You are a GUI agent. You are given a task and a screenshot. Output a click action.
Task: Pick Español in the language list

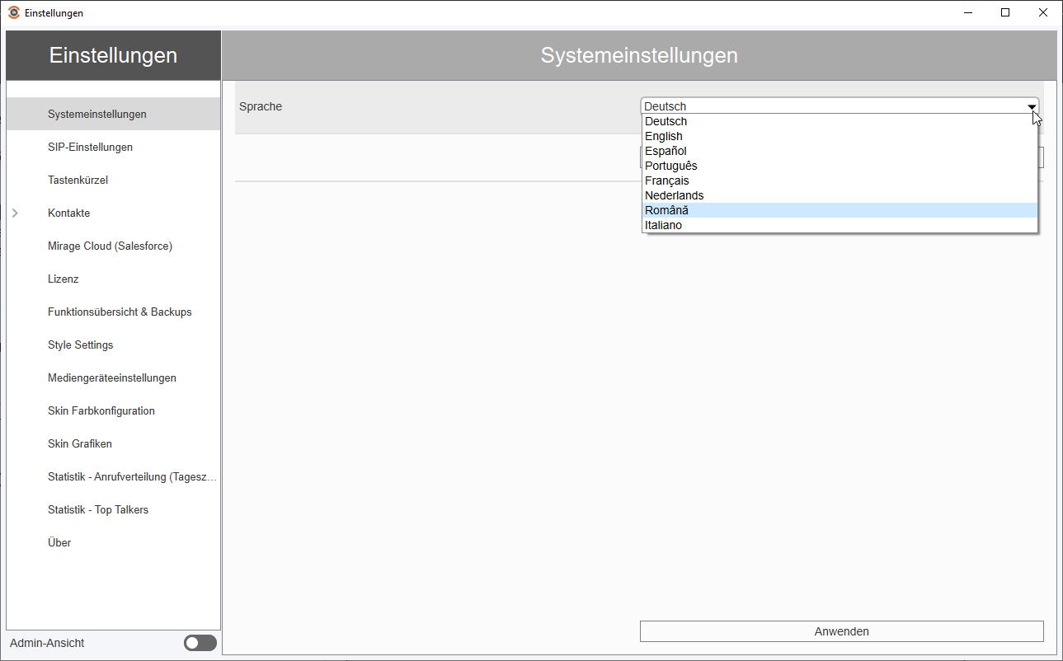click(840, 151)
